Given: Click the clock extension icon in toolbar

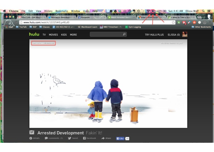Looking at the screenshot, I should pyautogui.click(x=200, y=22).
